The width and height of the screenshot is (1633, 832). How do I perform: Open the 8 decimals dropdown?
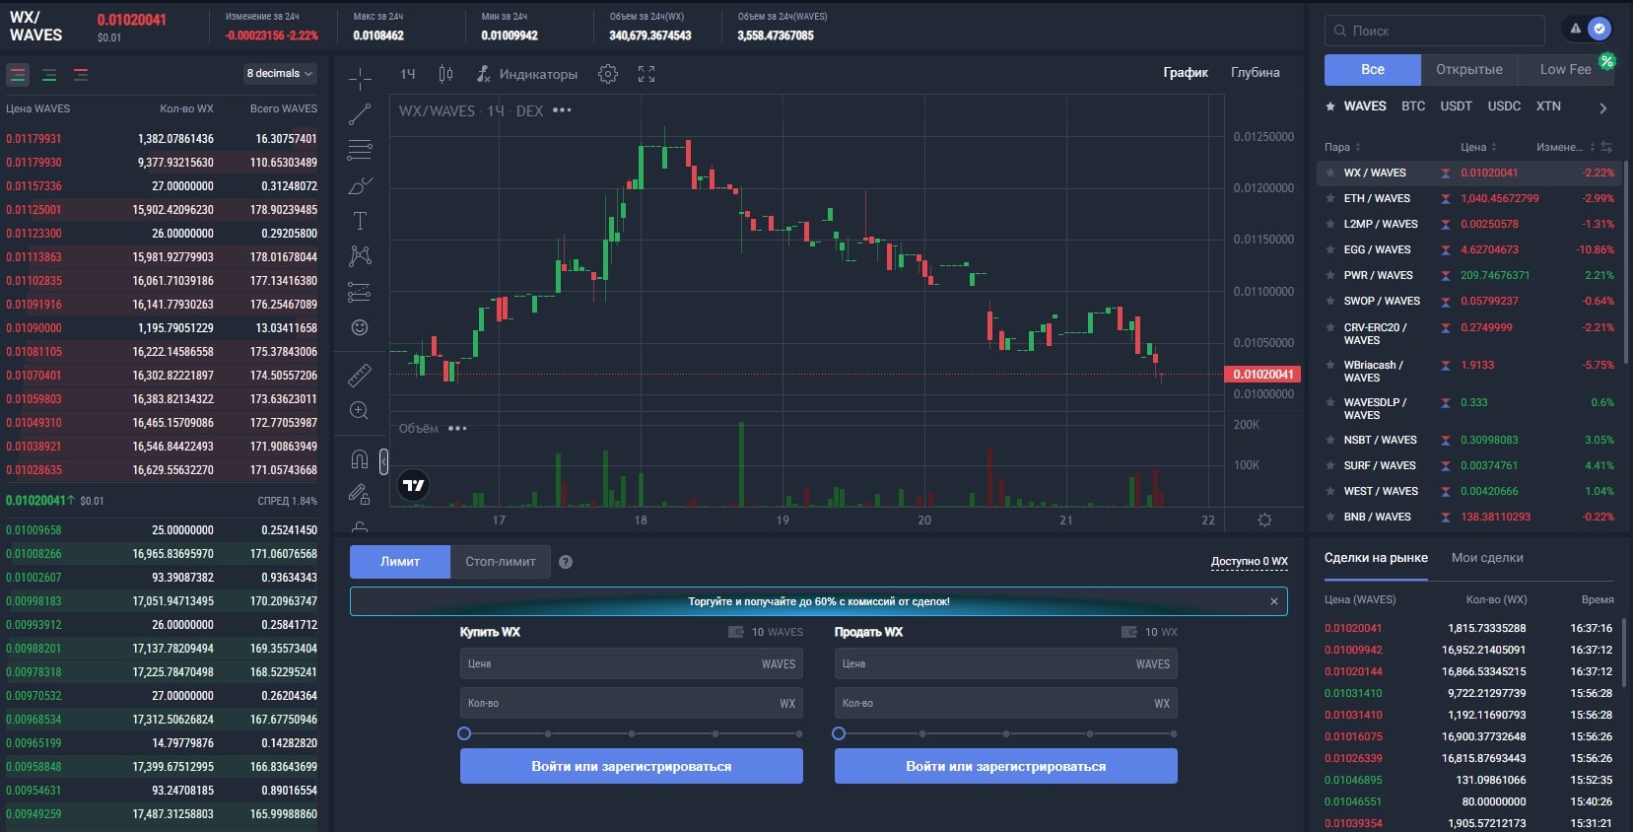pos(280,74)
